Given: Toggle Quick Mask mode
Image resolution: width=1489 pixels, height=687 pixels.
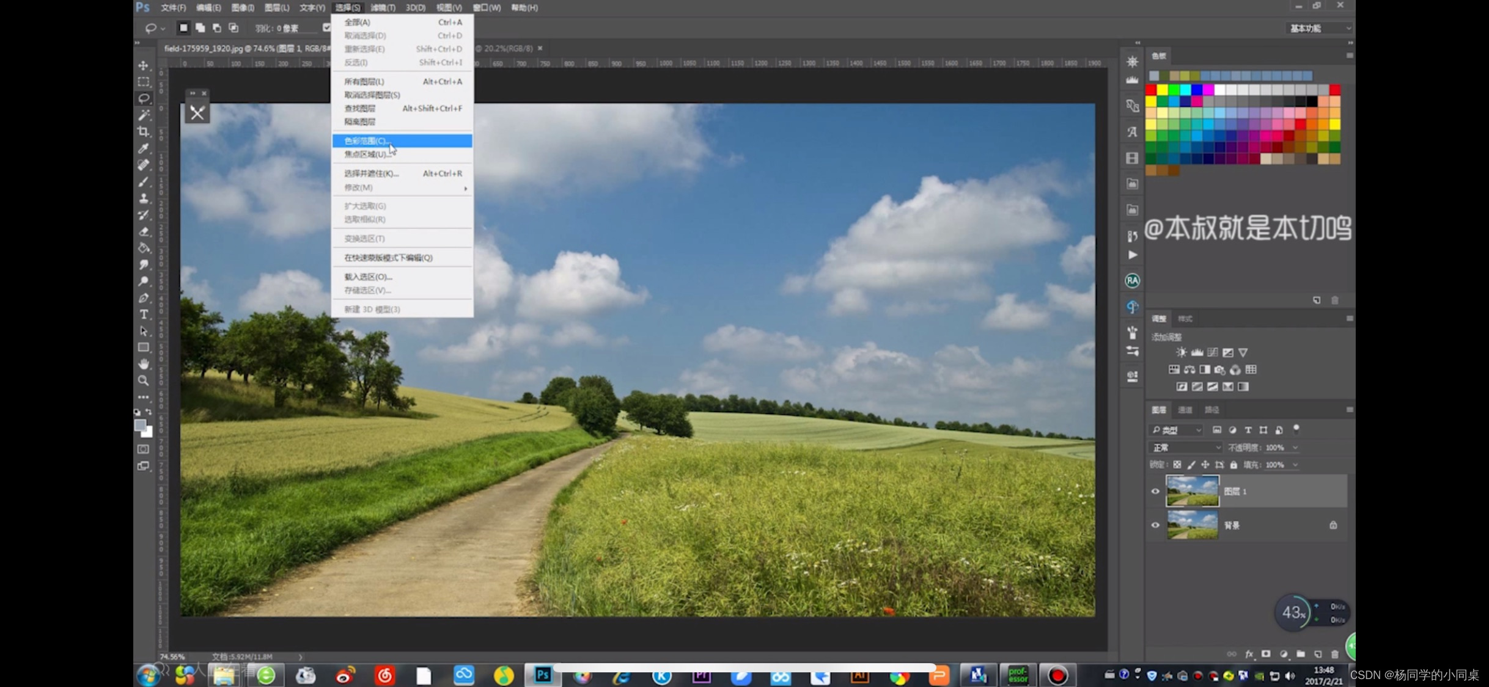Looking at the screenshot, I should [144, 449].
